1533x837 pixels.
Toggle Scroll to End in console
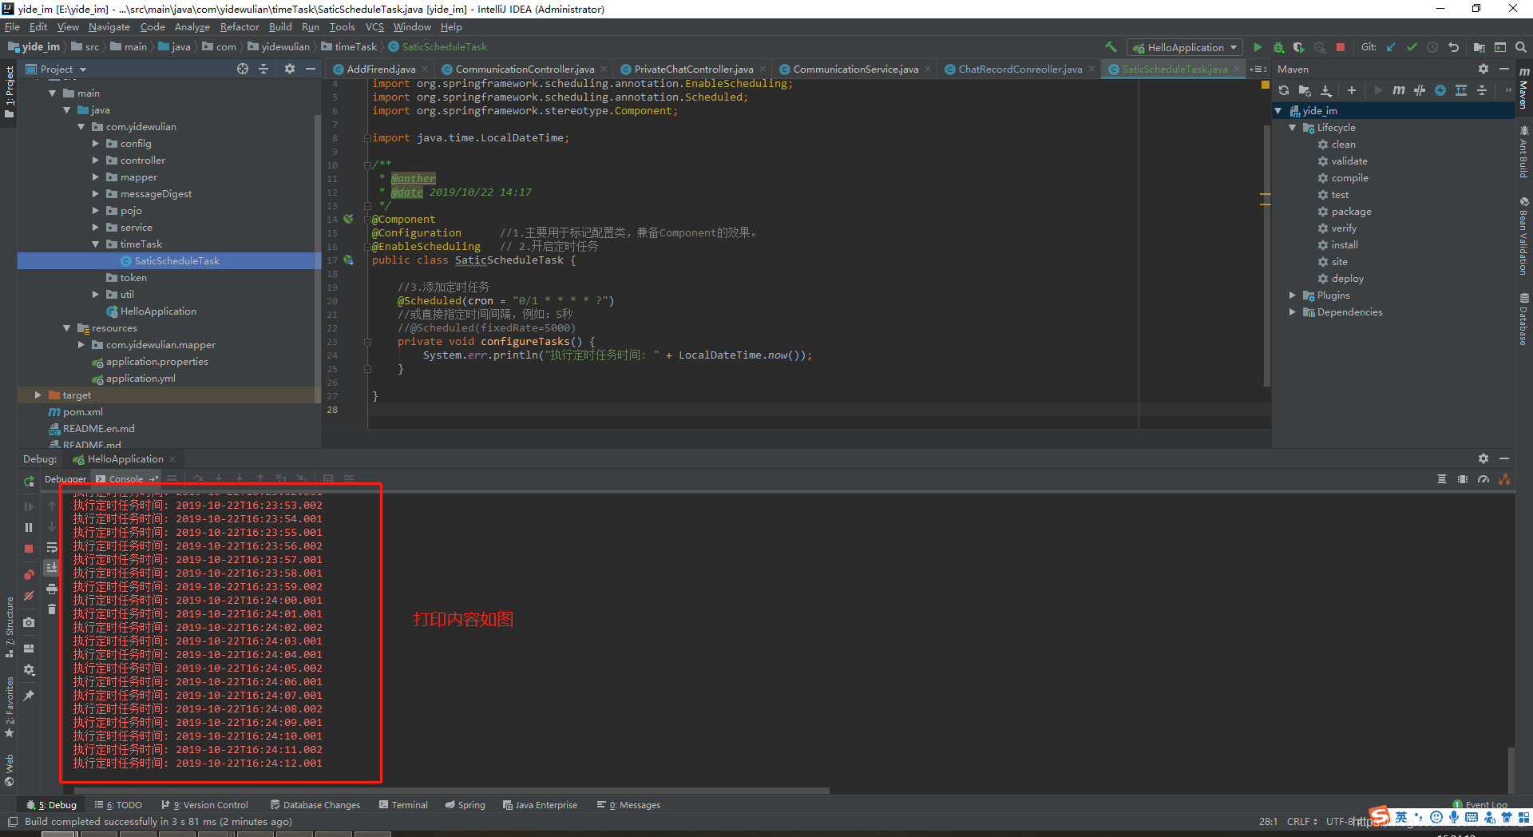[x=52, y=567]
